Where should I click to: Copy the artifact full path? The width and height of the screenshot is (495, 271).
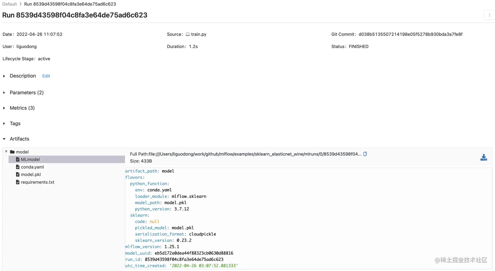coord(365,154)
